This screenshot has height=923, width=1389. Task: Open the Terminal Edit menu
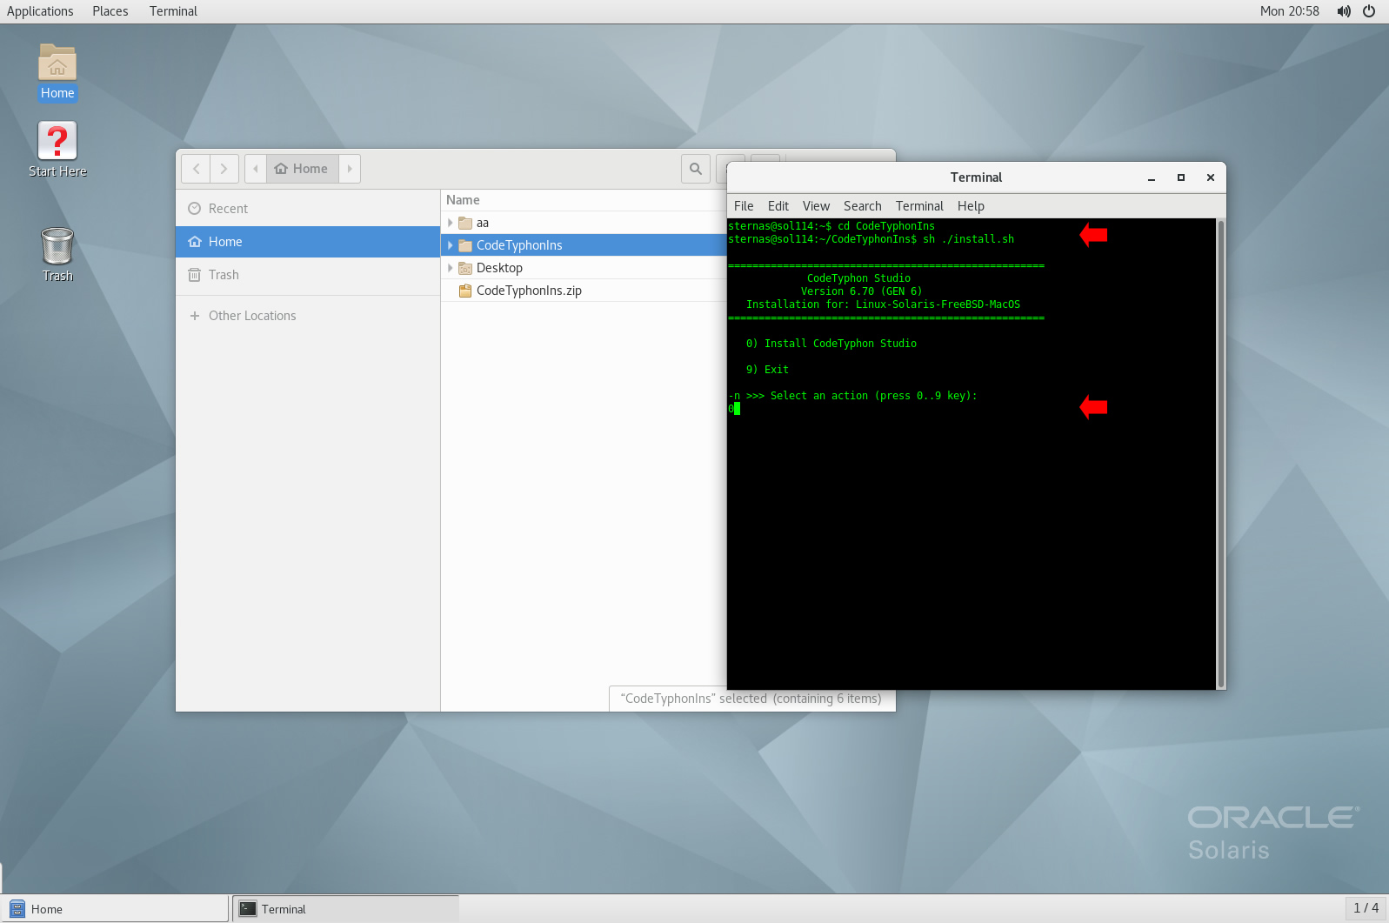[778, 206]
